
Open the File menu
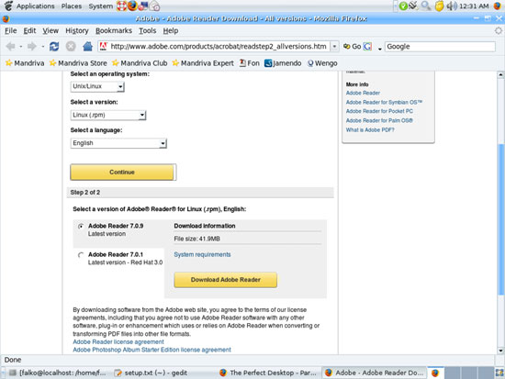[x=11, y=30]
